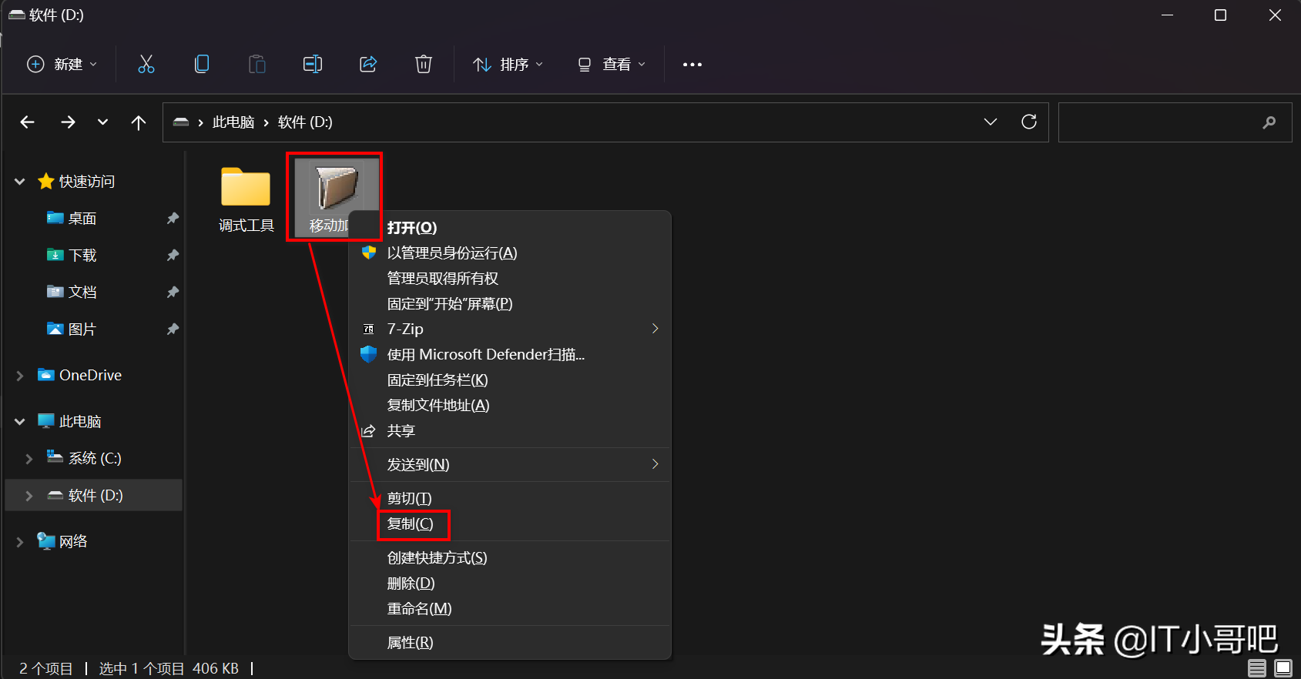The image size is (1301, 679).
Task: Expand the 软件 (D:) drive node
Action: pos(29,496)
